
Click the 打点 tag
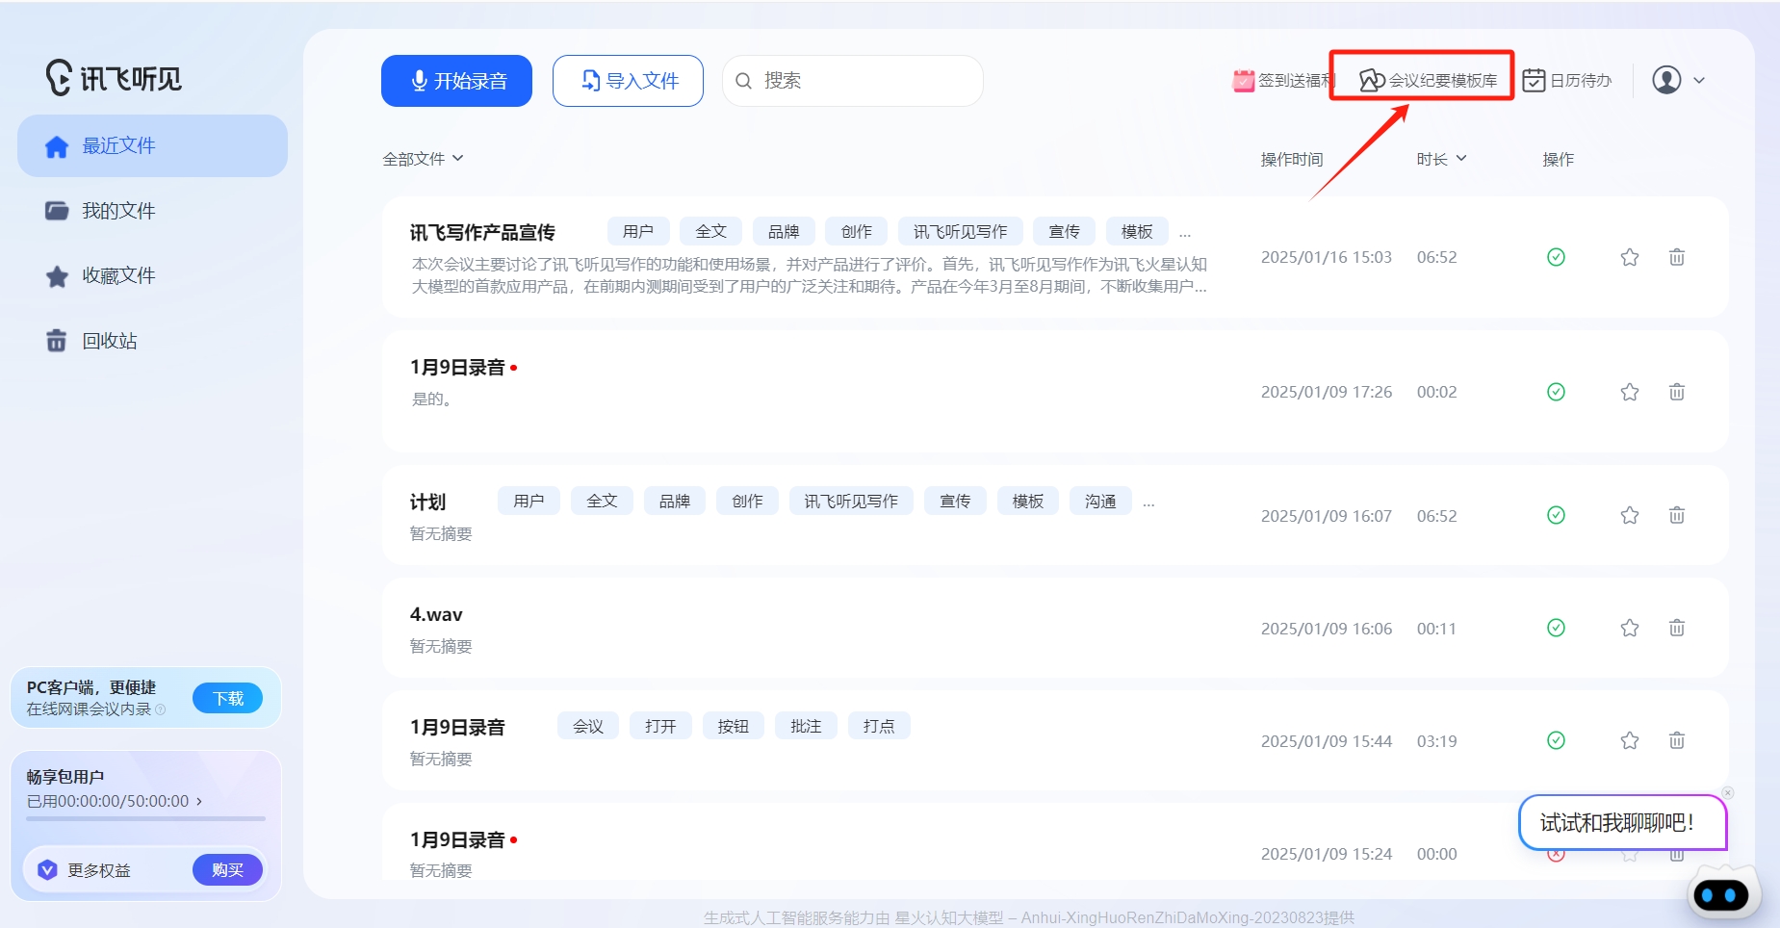879,726
